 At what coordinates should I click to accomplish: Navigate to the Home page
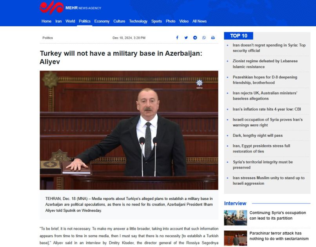point(46,21)
